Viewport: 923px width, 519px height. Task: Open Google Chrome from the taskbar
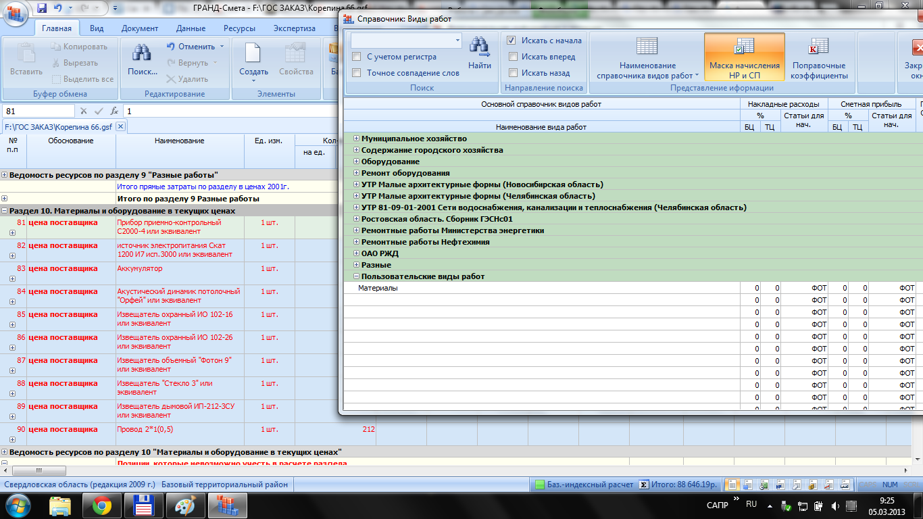click(x=102, y=505)
